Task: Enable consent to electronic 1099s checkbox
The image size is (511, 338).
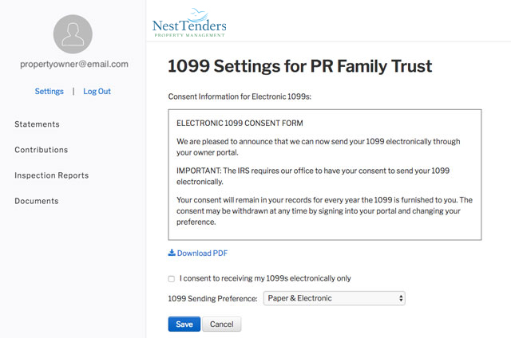Action: 172,279
